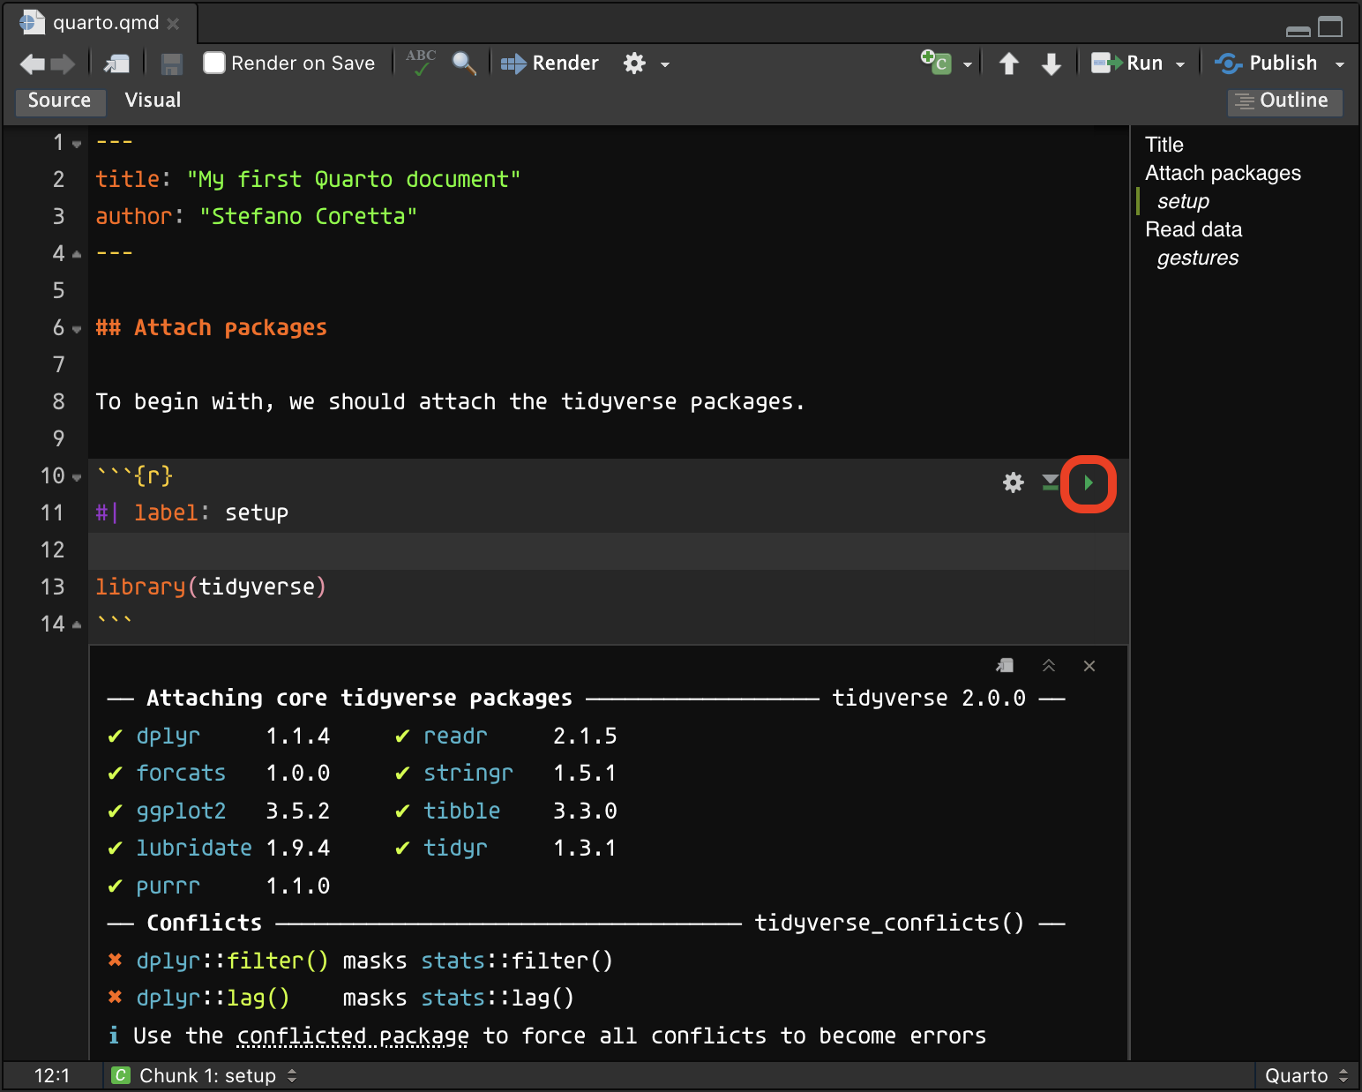Jump to gestures chunk in outline

[x=1197, y=258]
